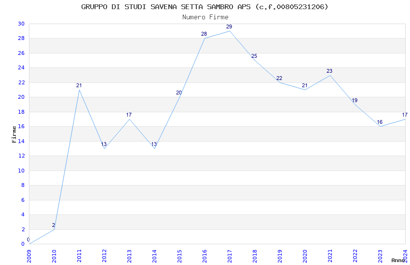Click the x-axis year 2012
The height and width of the screenshot is (265, 410).
[104, 256]
